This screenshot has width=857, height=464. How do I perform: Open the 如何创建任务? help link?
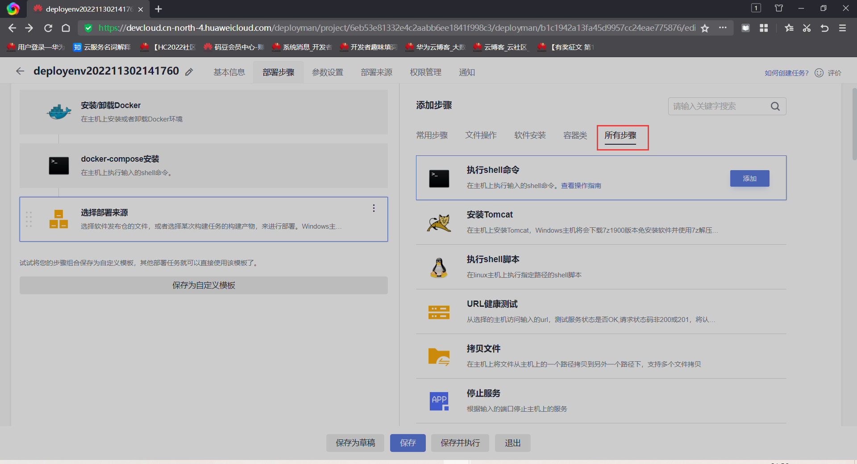pos(786,73)
